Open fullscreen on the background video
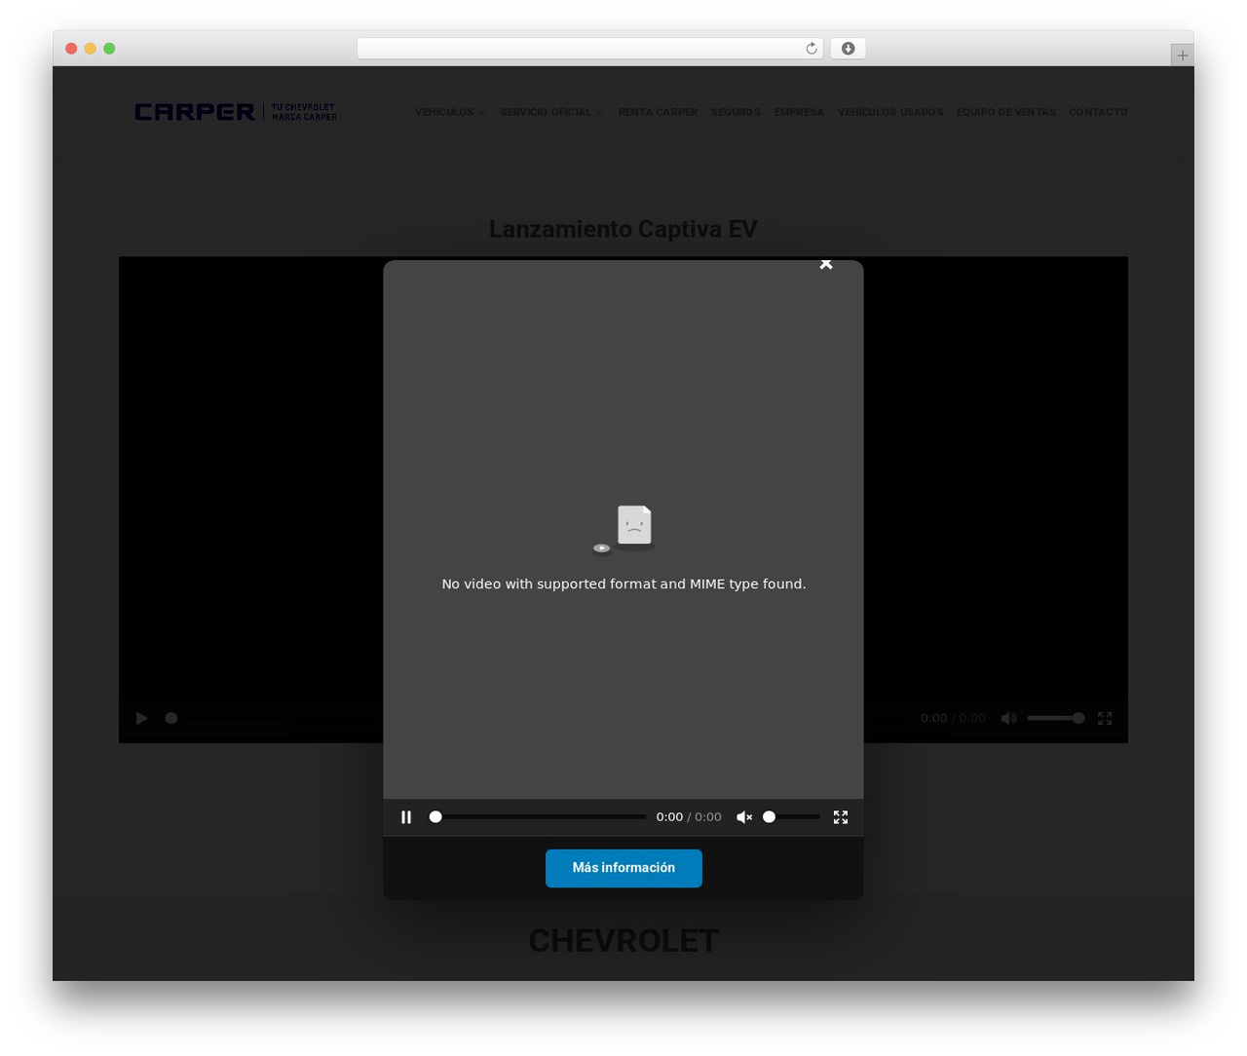The image size is (1247, 1056). (x=1105, y=718)
